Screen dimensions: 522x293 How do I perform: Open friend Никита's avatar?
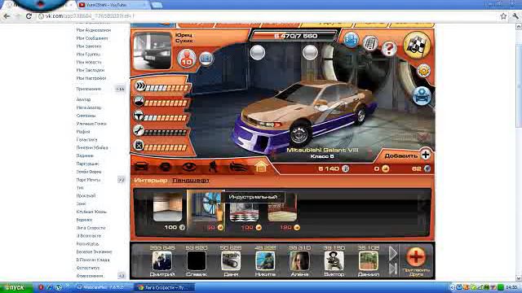pos(265,260)
